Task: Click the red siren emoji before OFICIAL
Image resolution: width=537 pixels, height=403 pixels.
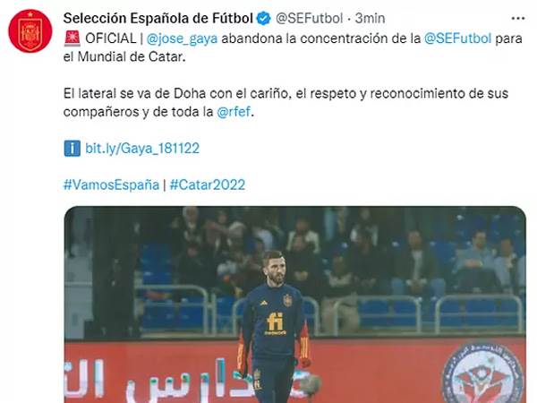Action: point(72,38)
